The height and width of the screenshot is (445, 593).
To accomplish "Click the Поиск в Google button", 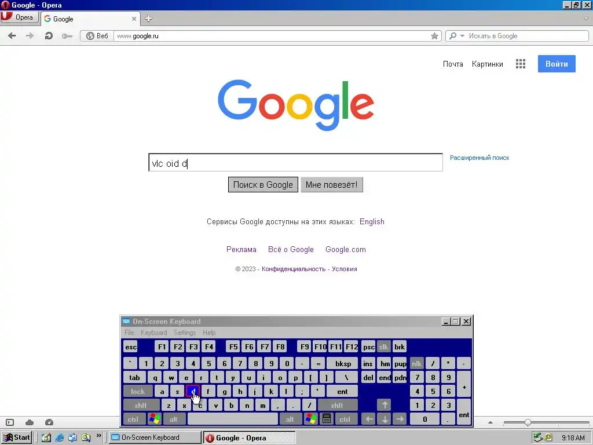I will tap(263, 185).
